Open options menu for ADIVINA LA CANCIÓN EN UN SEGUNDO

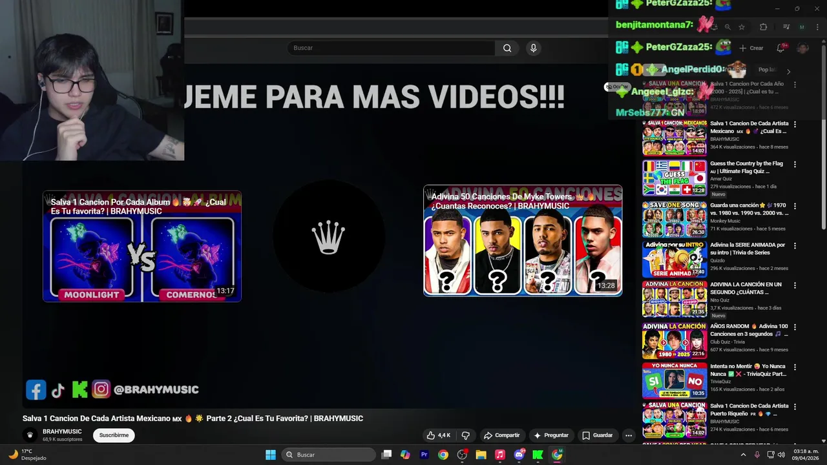[x=795, y=285]
